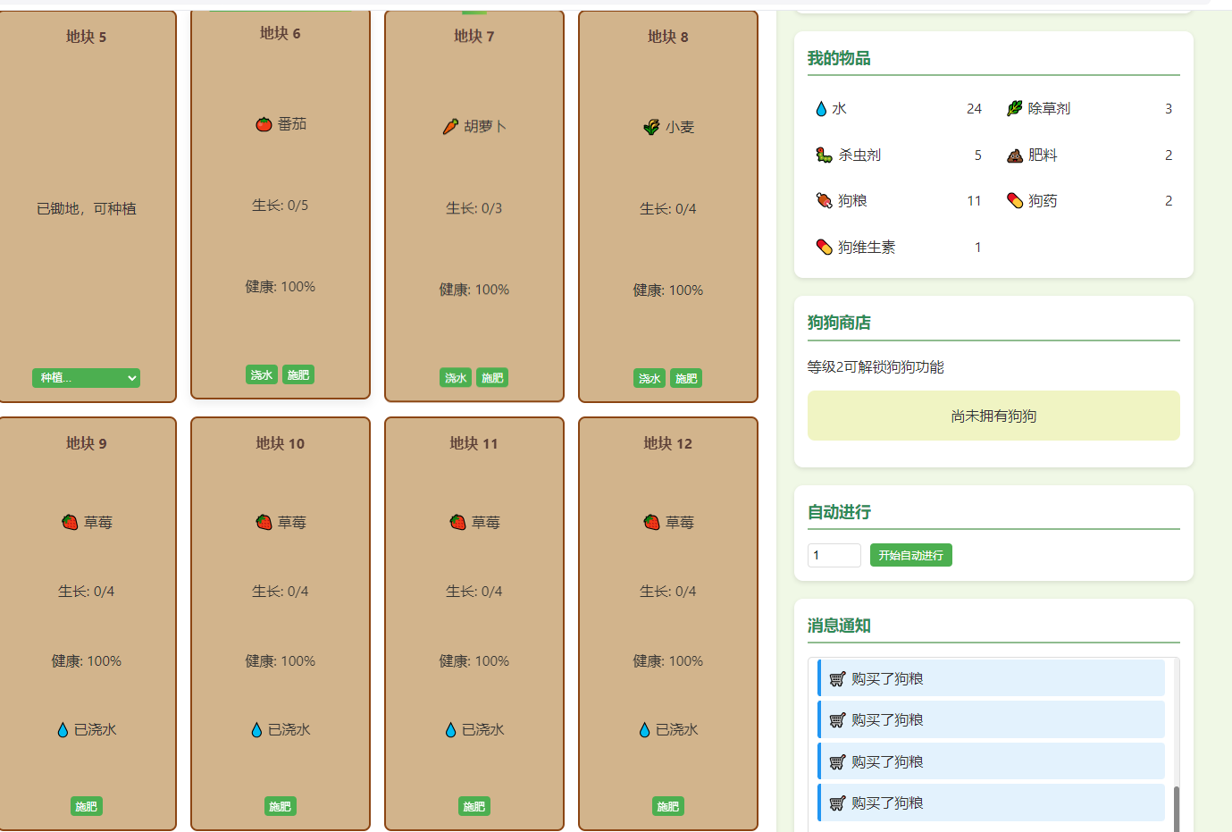Select the pesticide bug icon
Screen dimensions: 1232x832
coord(824,155)
